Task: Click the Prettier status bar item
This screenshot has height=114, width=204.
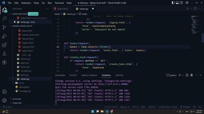Action: tap(185, 107)
